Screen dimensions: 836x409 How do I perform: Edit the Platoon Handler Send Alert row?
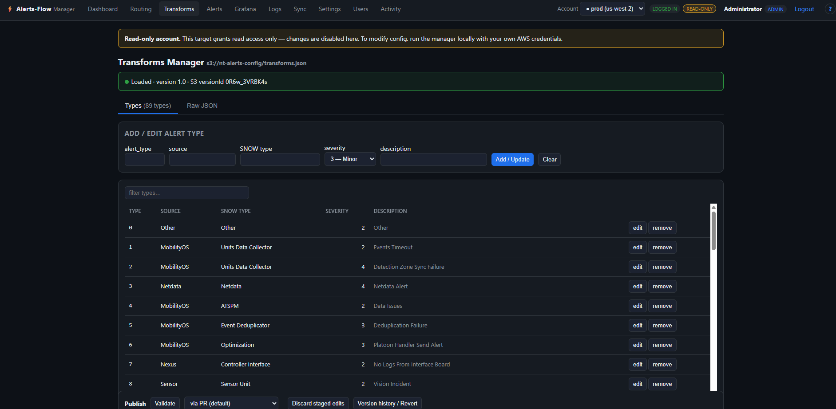click(638, 345)
